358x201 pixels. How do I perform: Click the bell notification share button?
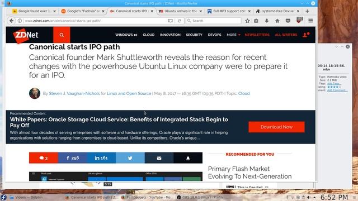tap(188, 158)
